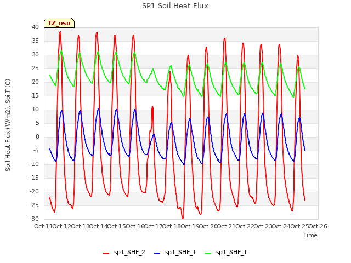Click the x-axis date Oct 18
Viewport: 351px width, 263px height.
tap(172, 226)
